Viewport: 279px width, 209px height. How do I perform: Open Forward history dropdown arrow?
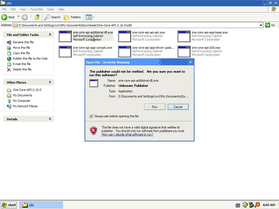point(31,17)
